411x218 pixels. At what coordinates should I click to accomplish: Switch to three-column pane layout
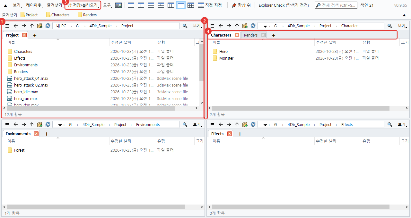pos(171,5)
